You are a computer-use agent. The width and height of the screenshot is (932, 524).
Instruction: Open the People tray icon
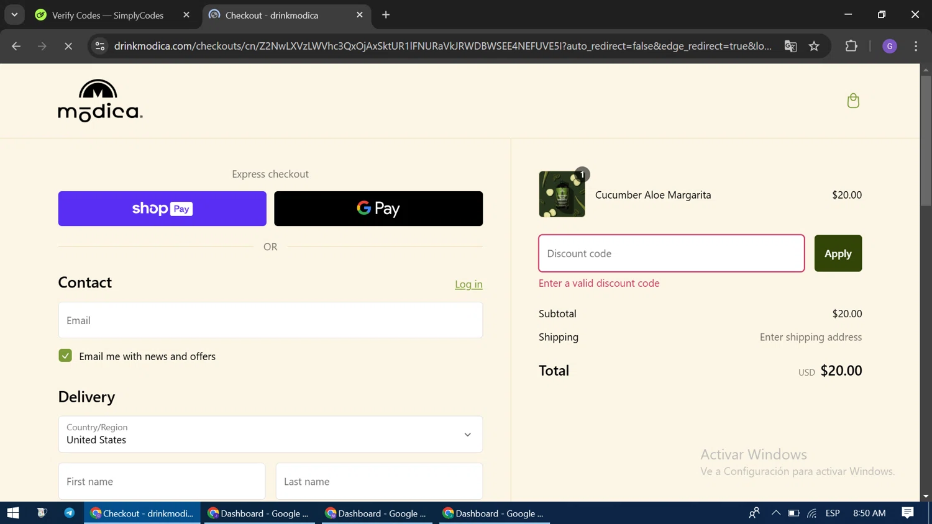click(x=754, y=513)
